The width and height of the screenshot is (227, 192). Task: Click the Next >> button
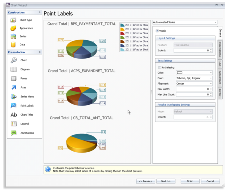(166, 181)
